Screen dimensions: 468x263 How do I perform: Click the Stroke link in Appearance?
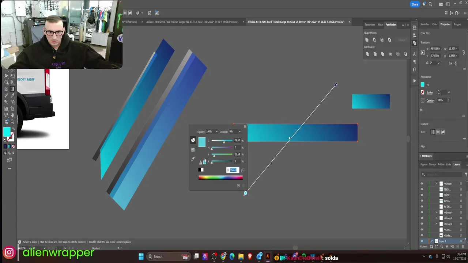pyautogui.click(x=430, y=92)
